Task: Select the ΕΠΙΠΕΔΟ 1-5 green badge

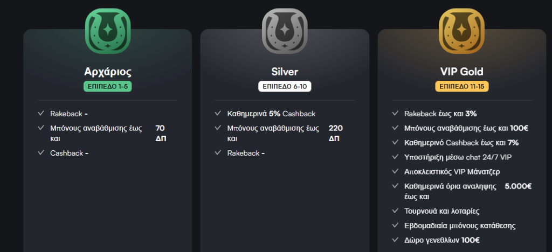Action: click(x=108, y=87)
